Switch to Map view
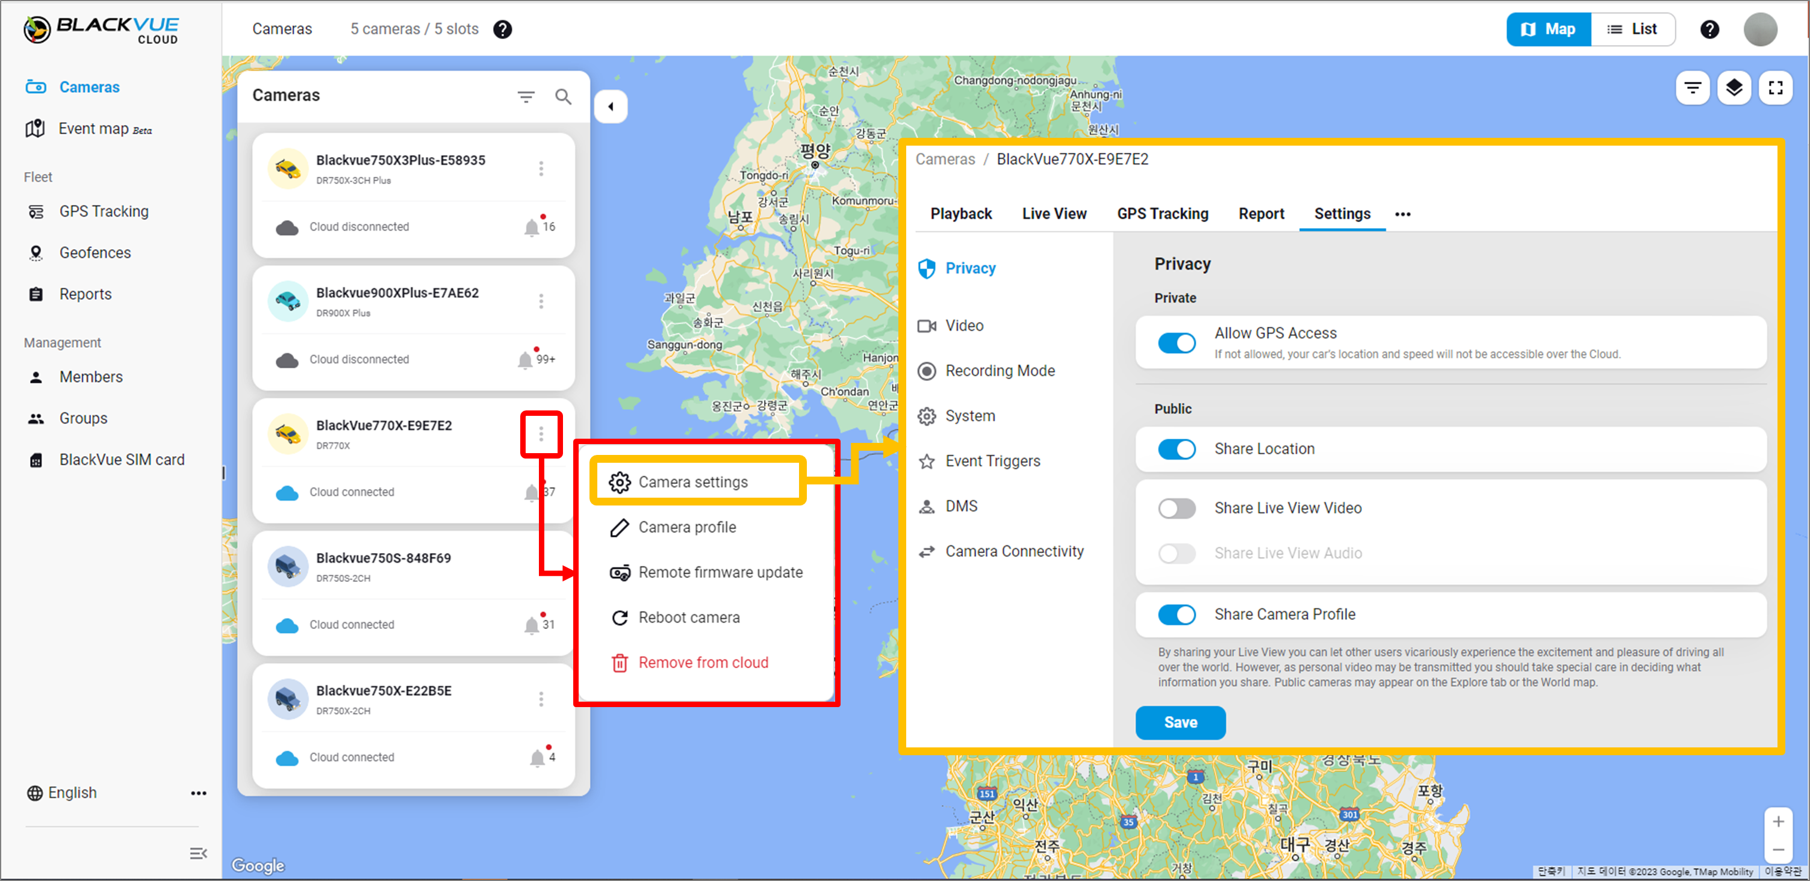Viewport: 1810px width, 881px height. (x=1549, y=29)
